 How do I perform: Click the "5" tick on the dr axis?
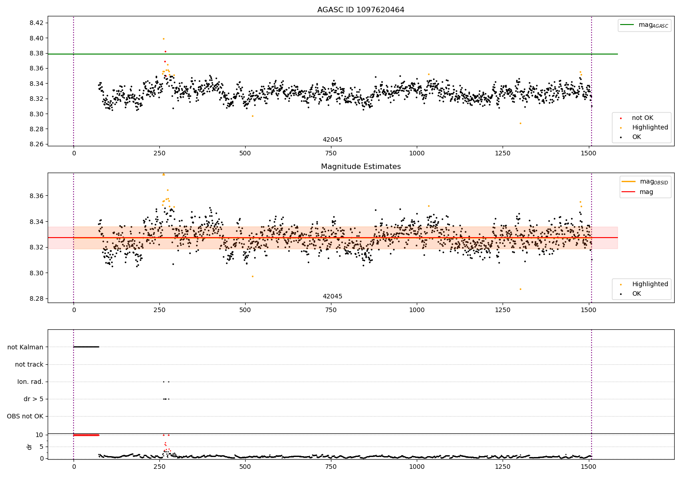41,447
